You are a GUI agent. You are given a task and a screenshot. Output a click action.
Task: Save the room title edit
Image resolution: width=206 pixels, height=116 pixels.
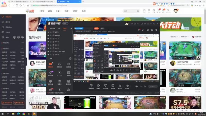point(96,28)
